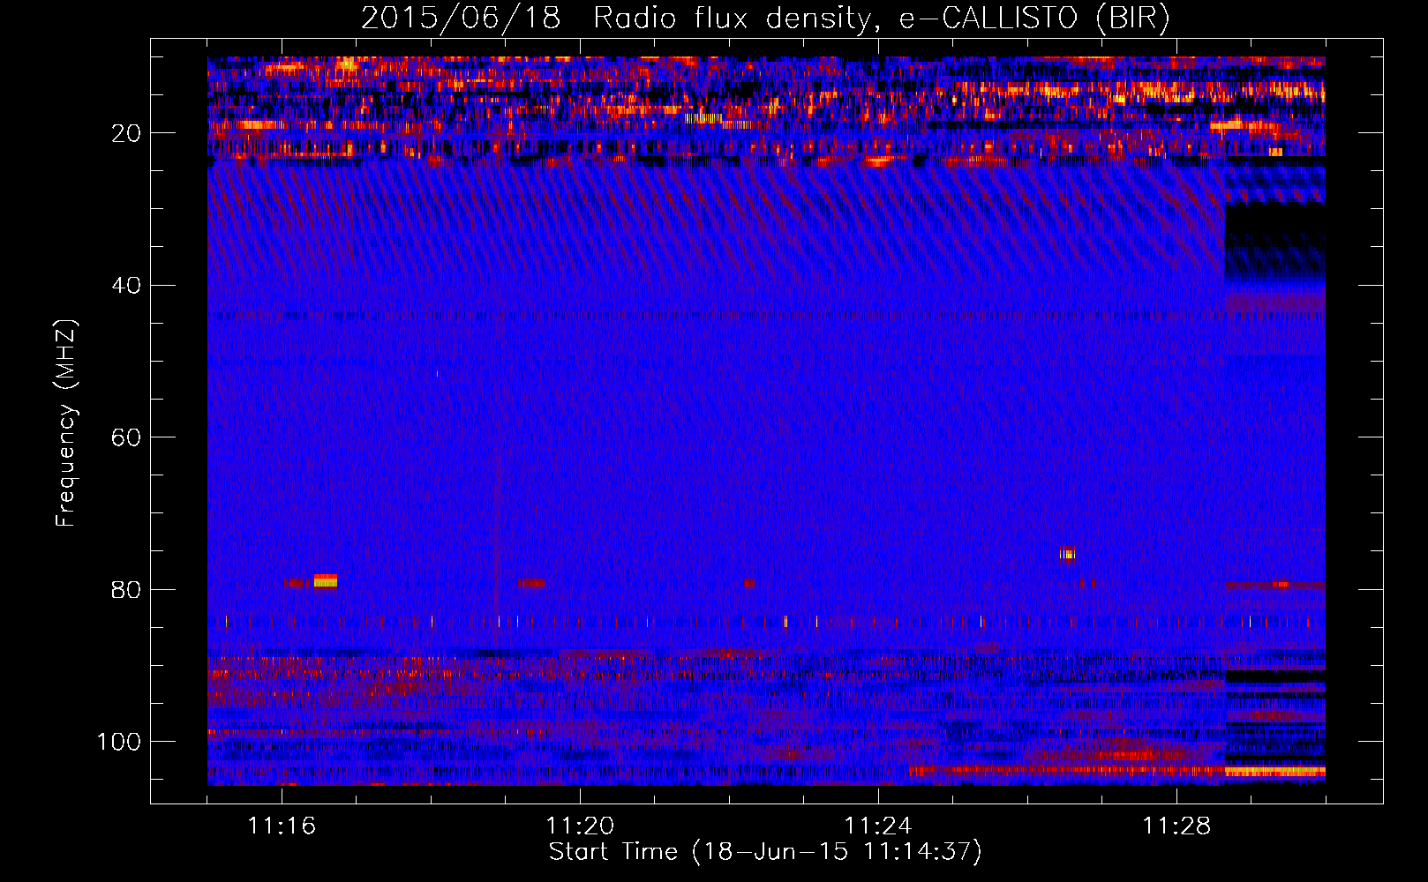Click the frequency tick label 80
The width and height of the screenshot is (1428, 882).
pos(127,589)
